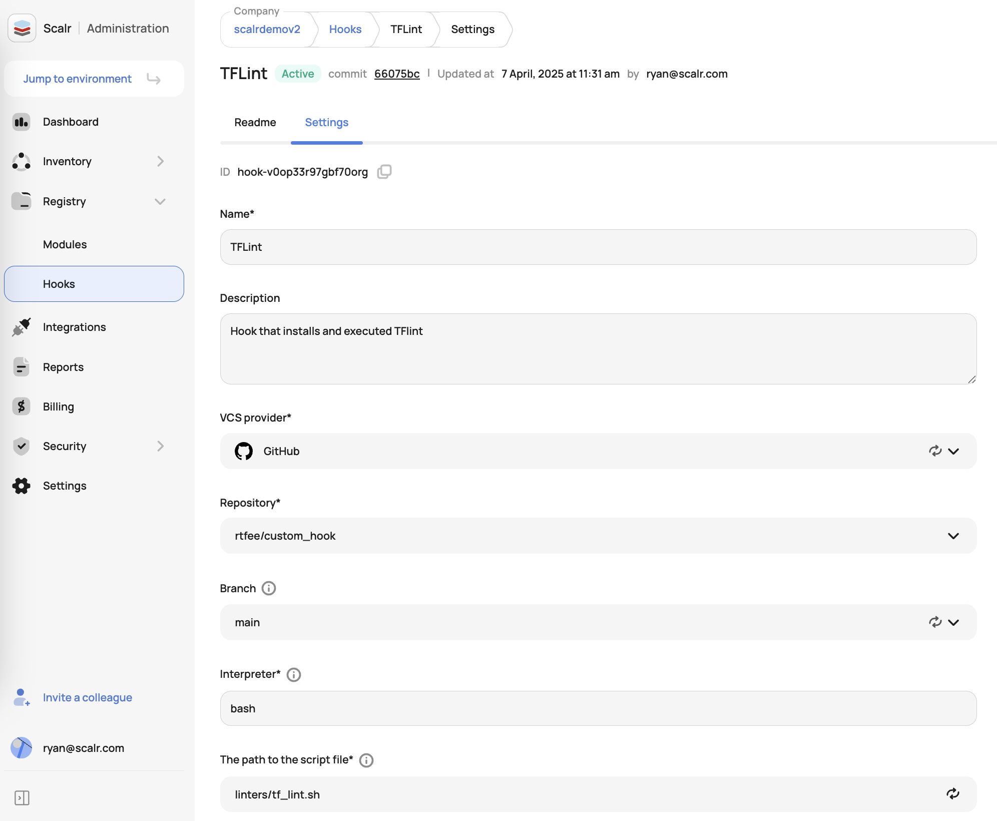Screen dimensions: 997x821
Task: Expand the Inventory menu
Action: click(160, 161)
